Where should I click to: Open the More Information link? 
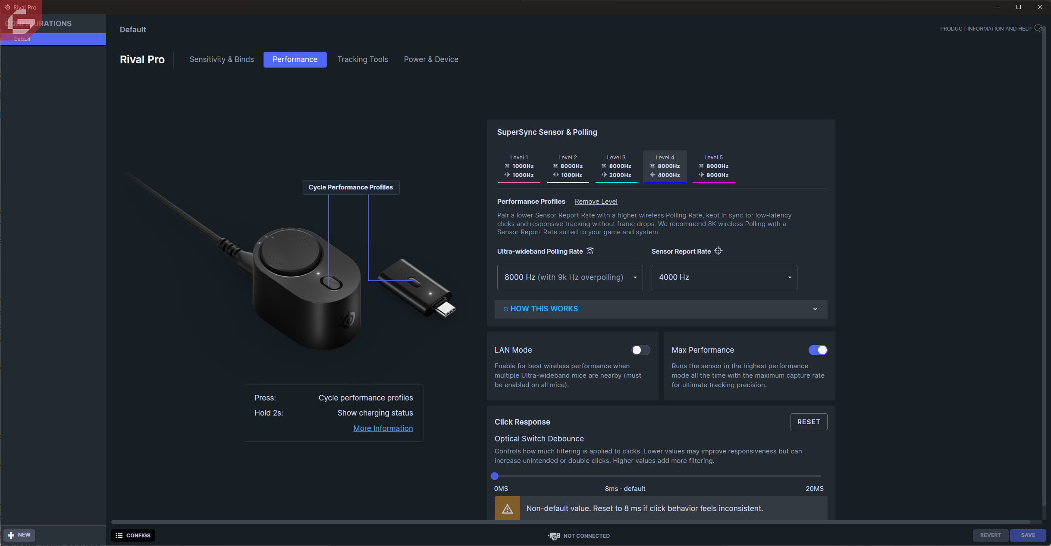(x=383, y=428)
